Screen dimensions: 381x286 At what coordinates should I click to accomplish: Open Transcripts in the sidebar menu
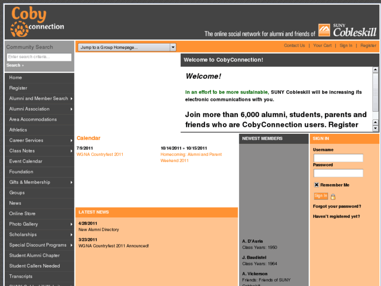point(39,277)
